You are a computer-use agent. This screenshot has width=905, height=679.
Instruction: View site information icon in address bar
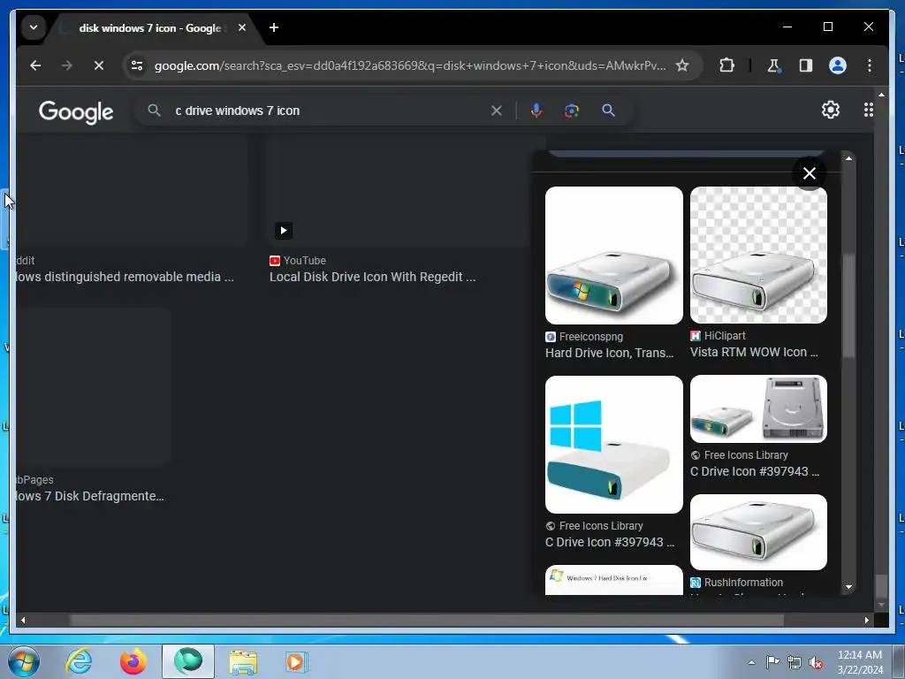137,65
